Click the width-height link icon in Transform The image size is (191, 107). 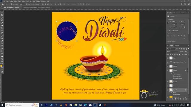pyautogui.click(x=168, y=23)
